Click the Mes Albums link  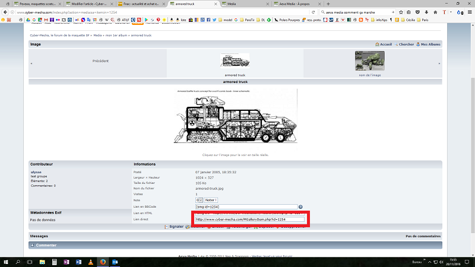428,44
